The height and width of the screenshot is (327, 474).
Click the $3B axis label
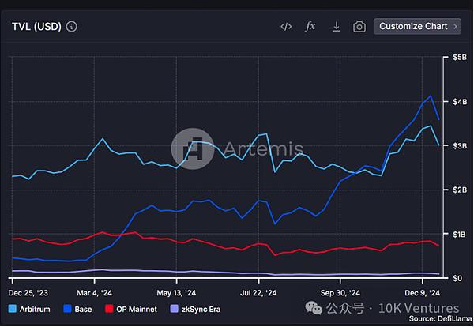point(460,145)
